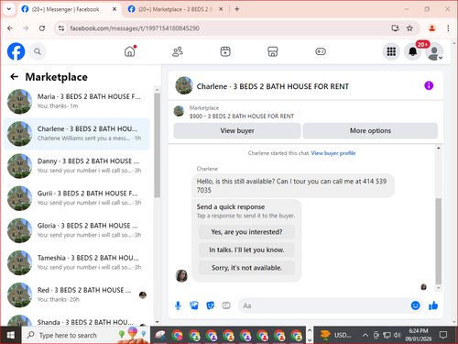The height and width of the screenshot is (344, 458).
Task: Open Tameshia's conversation row
Action: [77, 262]
